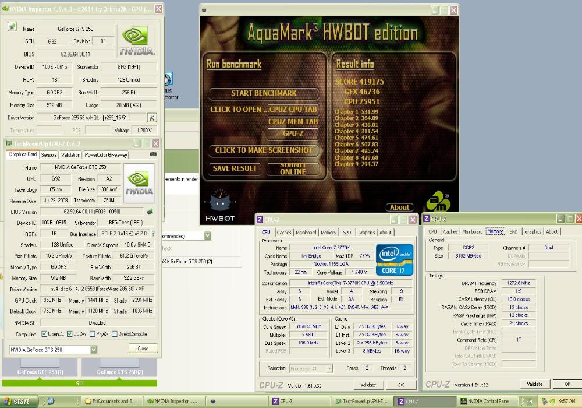Switch to the Sensors tab in GPU-Z

click(x=49, y=155)
